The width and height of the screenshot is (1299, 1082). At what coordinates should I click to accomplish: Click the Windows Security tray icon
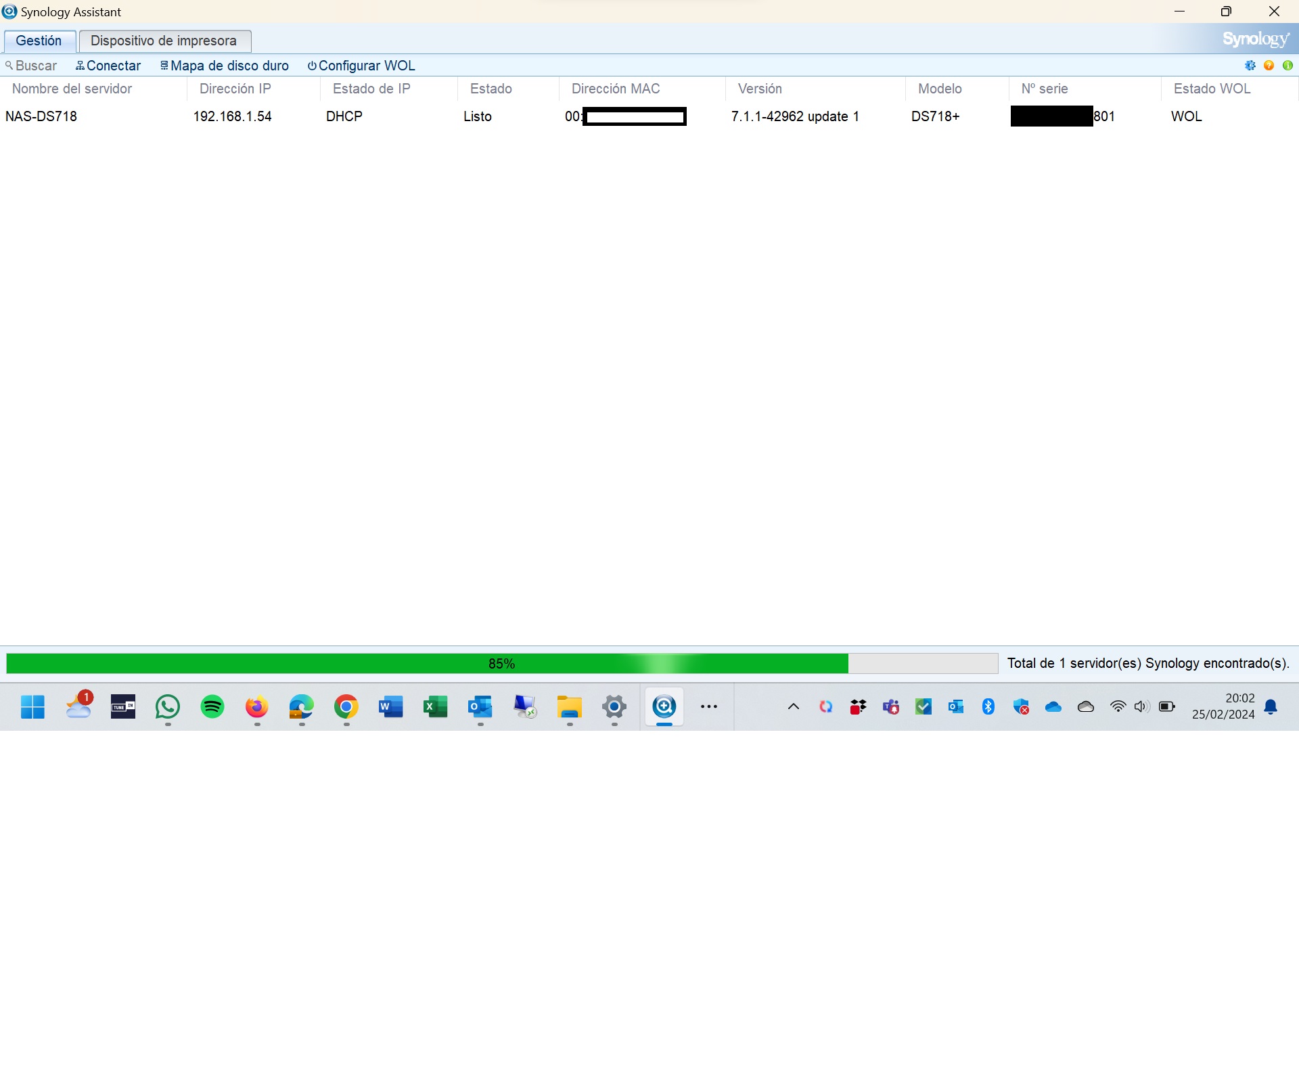[x=1021, y=707]
